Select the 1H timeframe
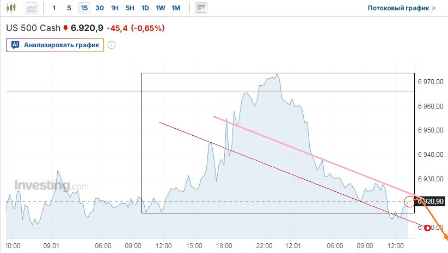This screenshot has width=448, height=253. point(114,8)
